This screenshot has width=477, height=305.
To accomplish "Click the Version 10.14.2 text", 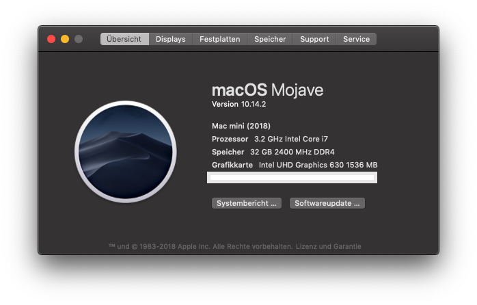I will [238, 104].
